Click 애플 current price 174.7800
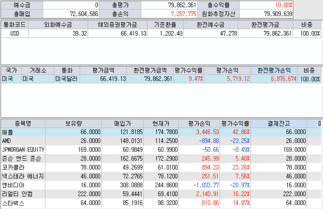 (161, 132)
